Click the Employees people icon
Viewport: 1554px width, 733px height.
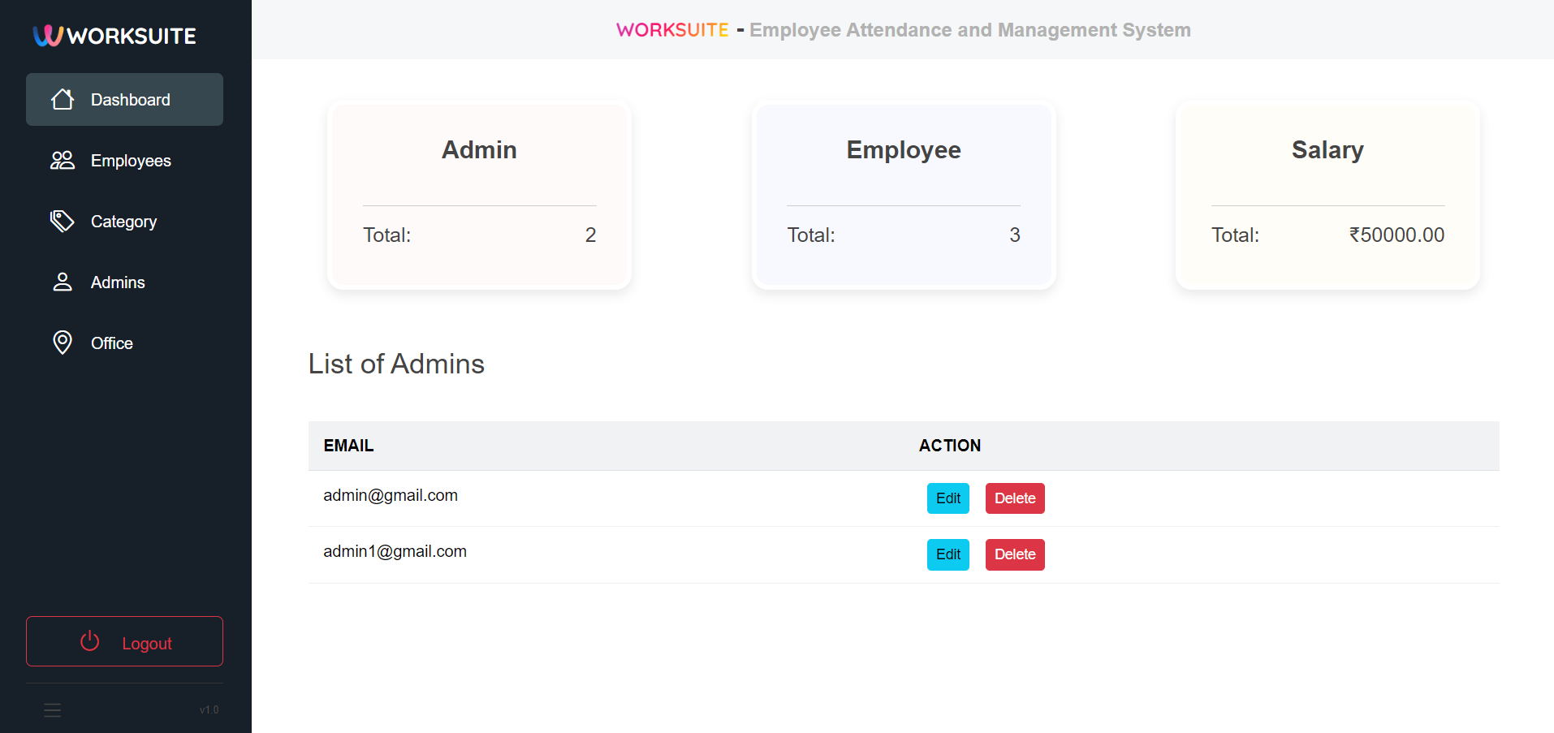coord(63,160)
